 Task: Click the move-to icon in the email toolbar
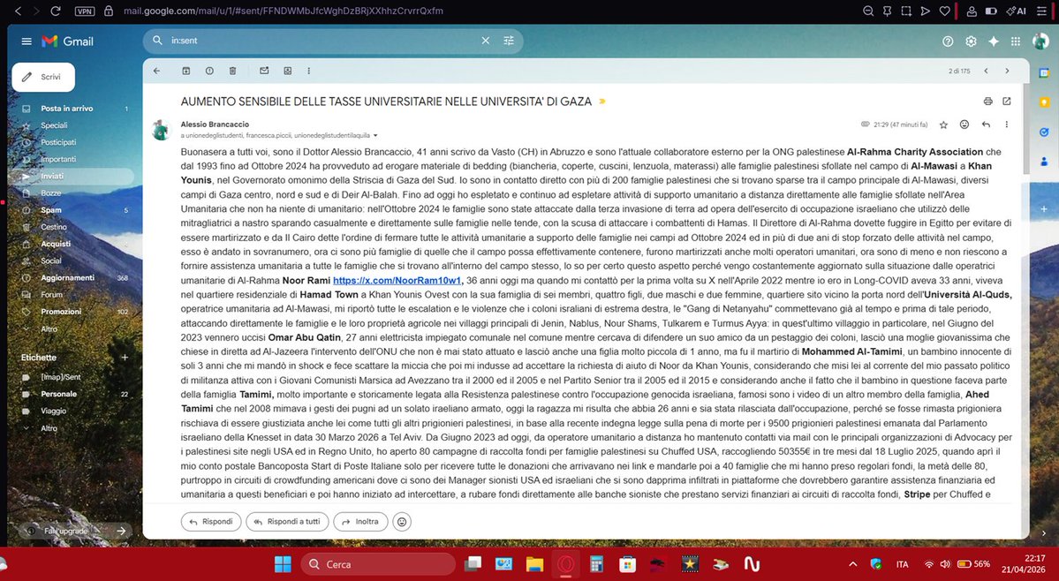pos(287,71)
